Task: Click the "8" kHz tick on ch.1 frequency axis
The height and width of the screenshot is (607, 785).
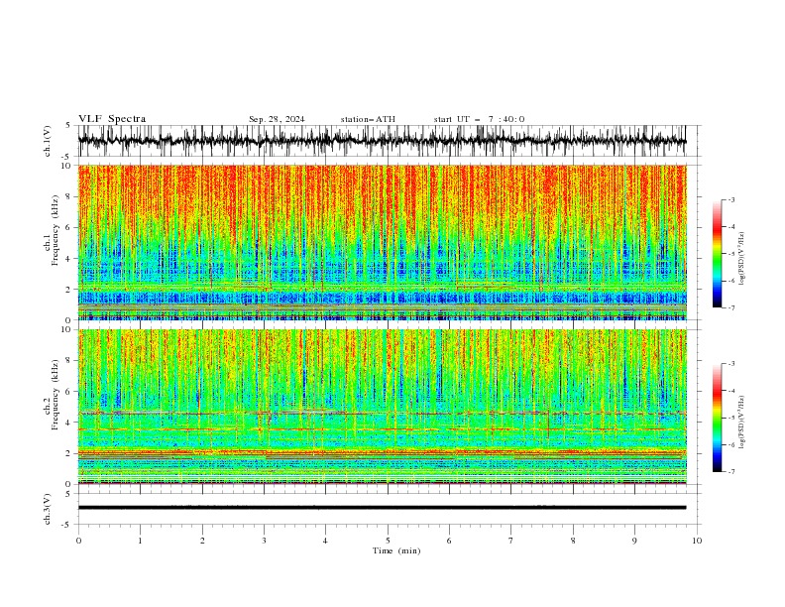Action: tap(70, 196)
